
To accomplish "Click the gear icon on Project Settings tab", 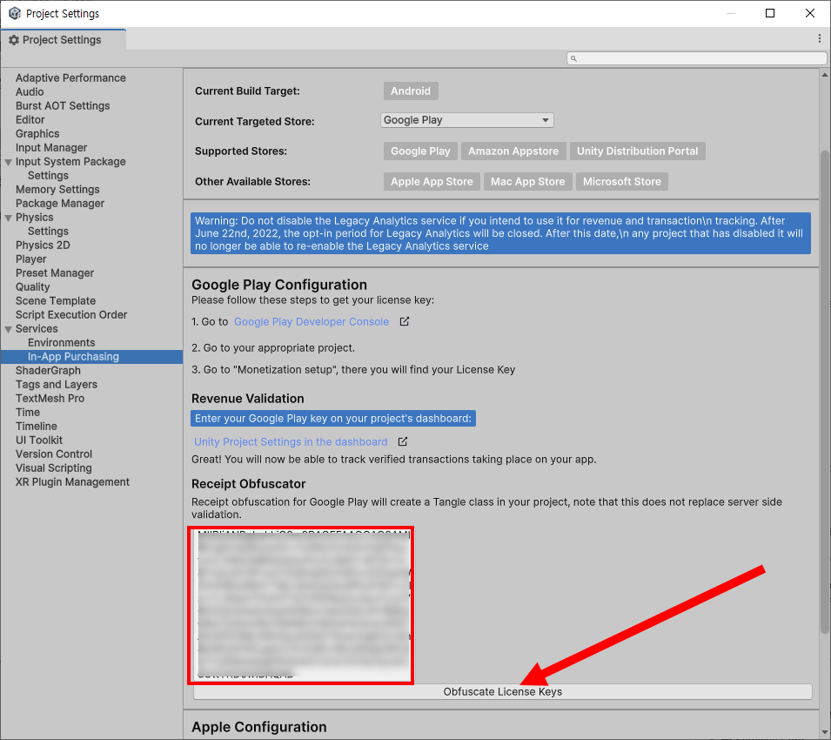I will pos(14,40).
